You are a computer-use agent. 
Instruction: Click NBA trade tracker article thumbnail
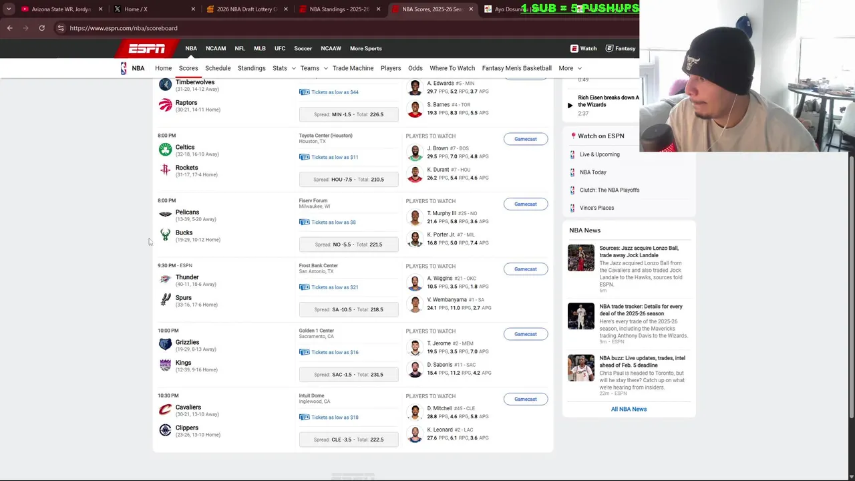pos(580,317)
